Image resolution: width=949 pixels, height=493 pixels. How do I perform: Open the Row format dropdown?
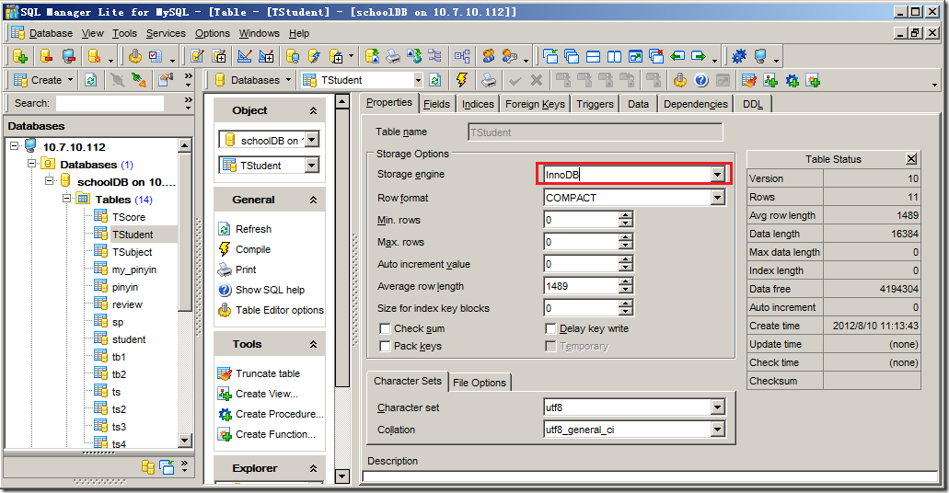tap(718, 198)
